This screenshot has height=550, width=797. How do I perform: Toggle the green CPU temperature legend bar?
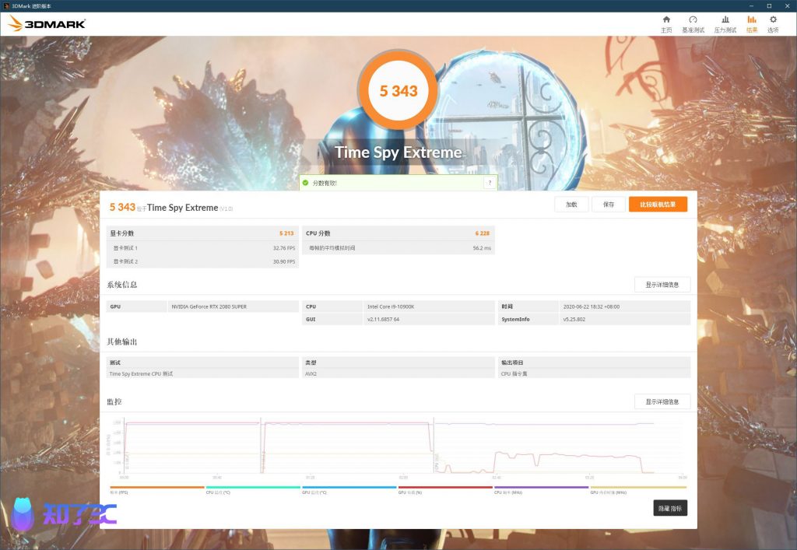[x=253, y=488]
